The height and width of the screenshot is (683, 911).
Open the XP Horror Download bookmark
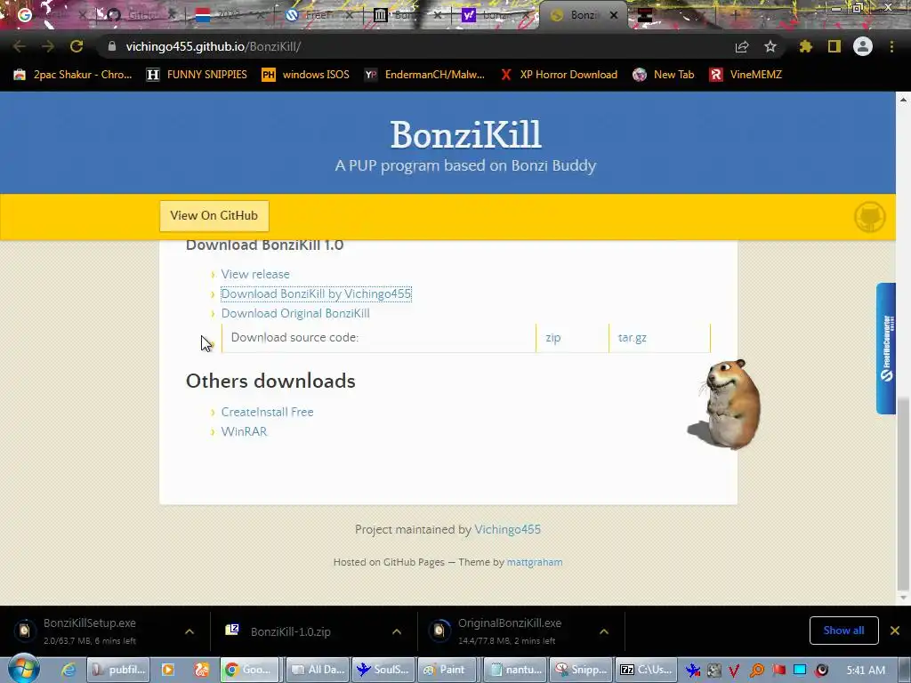click(x=559, y=75)
